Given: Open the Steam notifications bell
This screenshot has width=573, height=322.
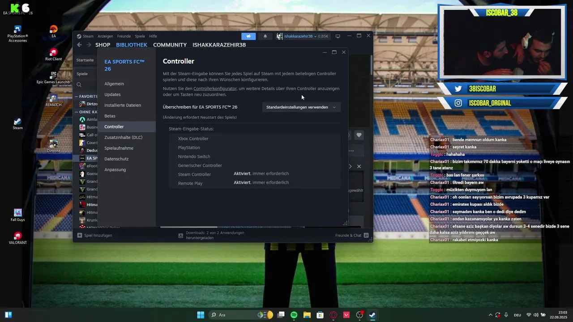Looking at the screenshot, I should pos(265,36).
